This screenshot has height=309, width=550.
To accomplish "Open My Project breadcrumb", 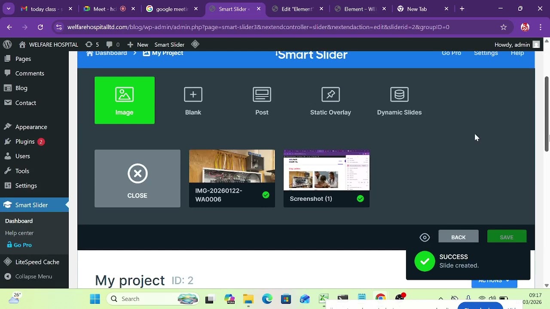I will click(163, 53).
